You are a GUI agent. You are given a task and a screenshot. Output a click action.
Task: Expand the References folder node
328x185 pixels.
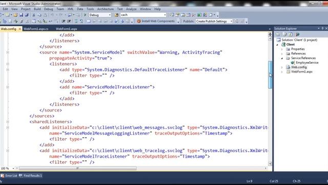coord(282,53)
